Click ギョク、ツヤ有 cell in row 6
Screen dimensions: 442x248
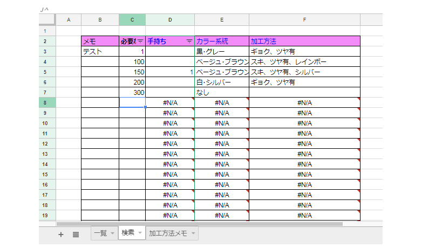tap(304, 82)
